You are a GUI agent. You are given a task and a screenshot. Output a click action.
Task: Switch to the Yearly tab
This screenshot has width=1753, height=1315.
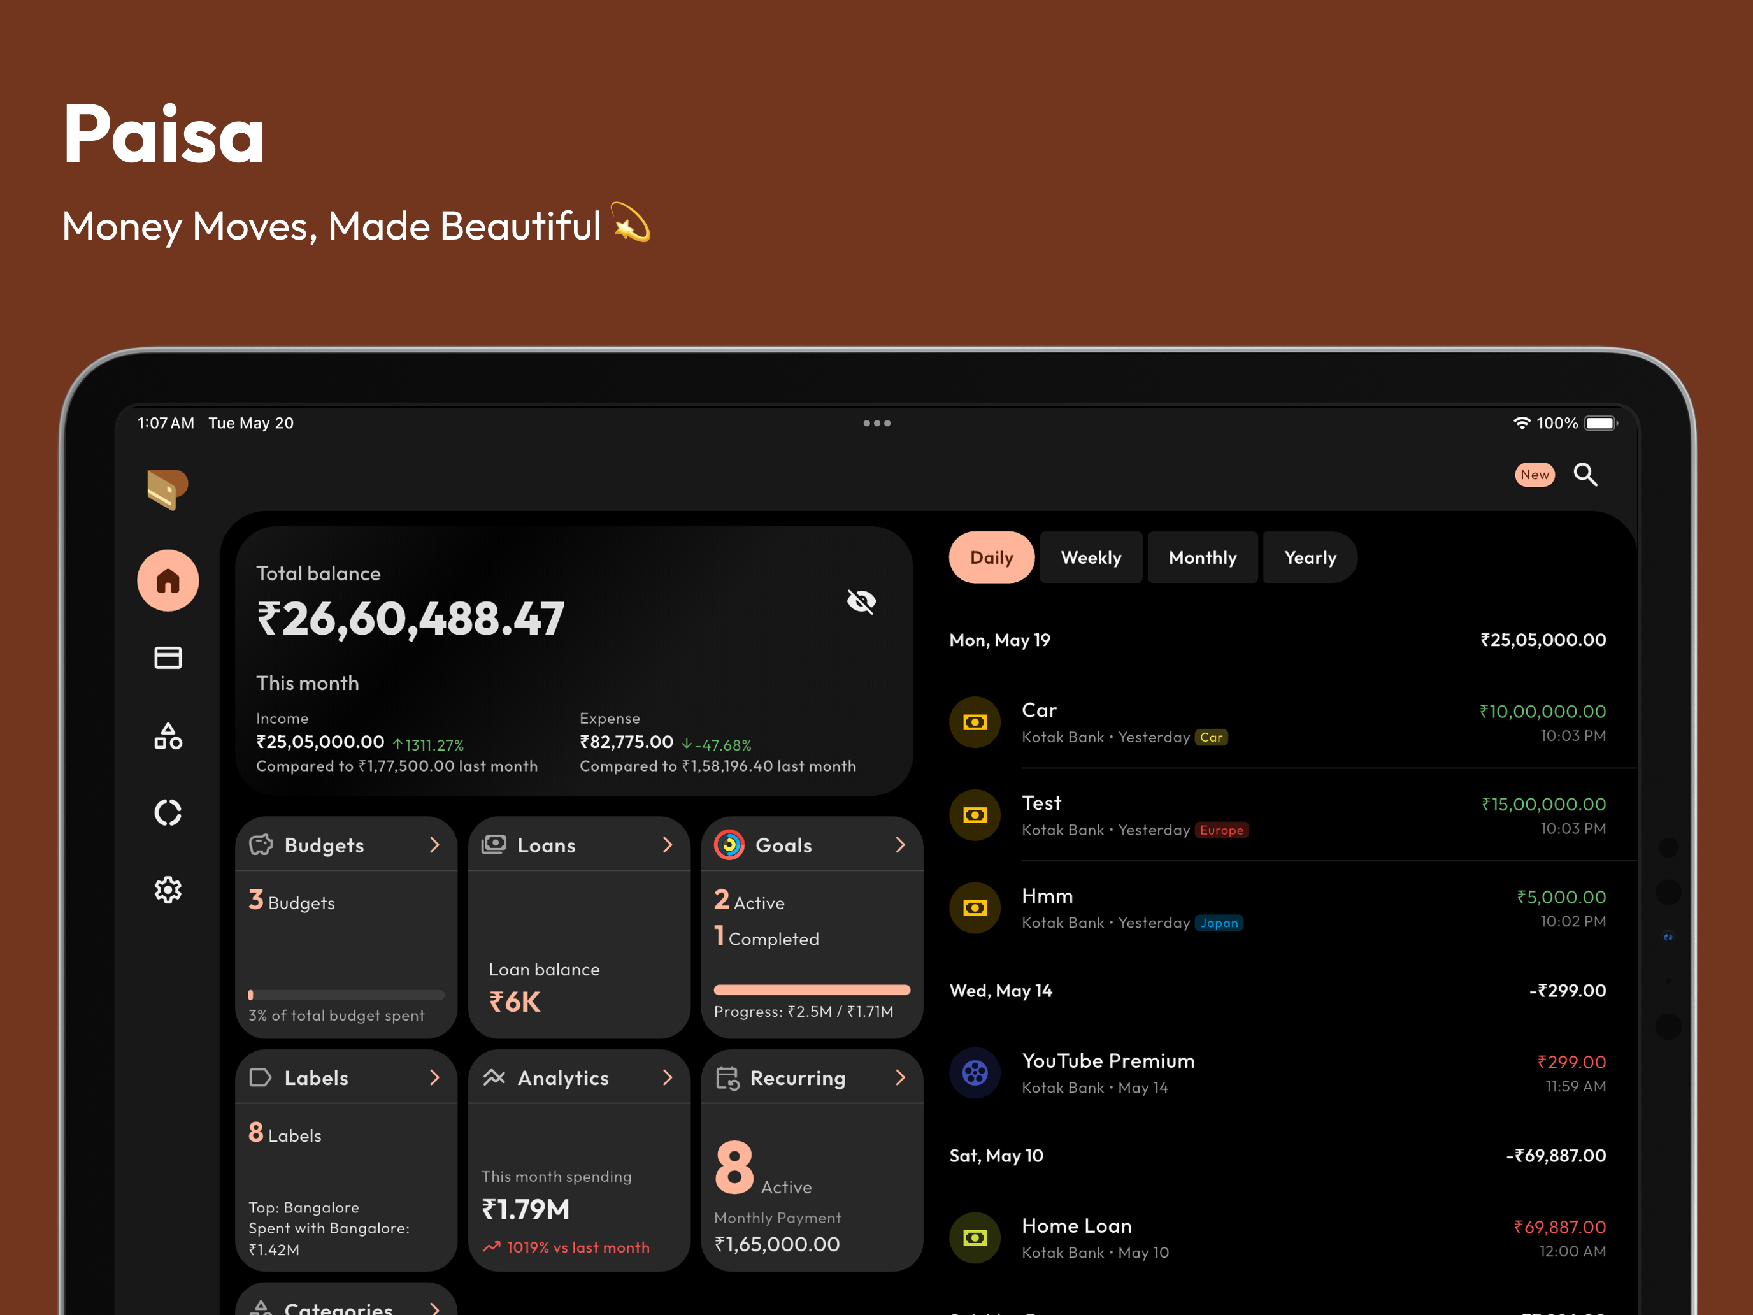(x=1310, y=557)
